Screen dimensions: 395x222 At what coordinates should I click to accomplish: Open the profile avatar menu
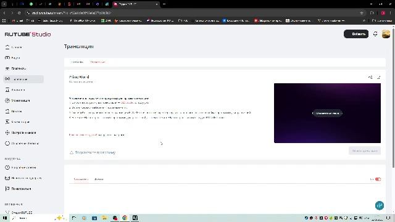(386, 34)
